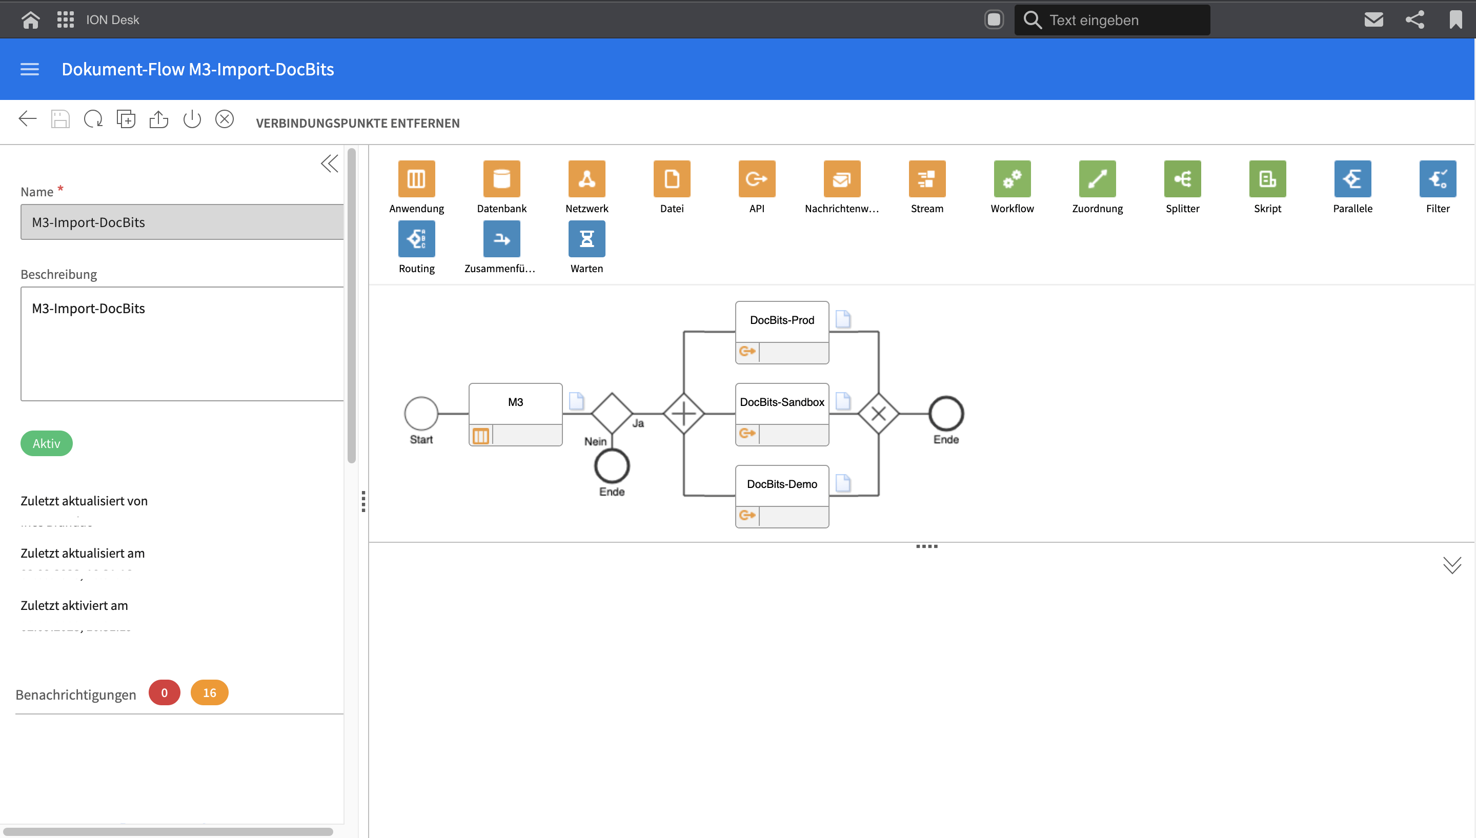Viewport: 1476px width, 838px height.
Task: Collapse the lower details pane chevron
Action: pyautogui.click(x=1452, y=565)
